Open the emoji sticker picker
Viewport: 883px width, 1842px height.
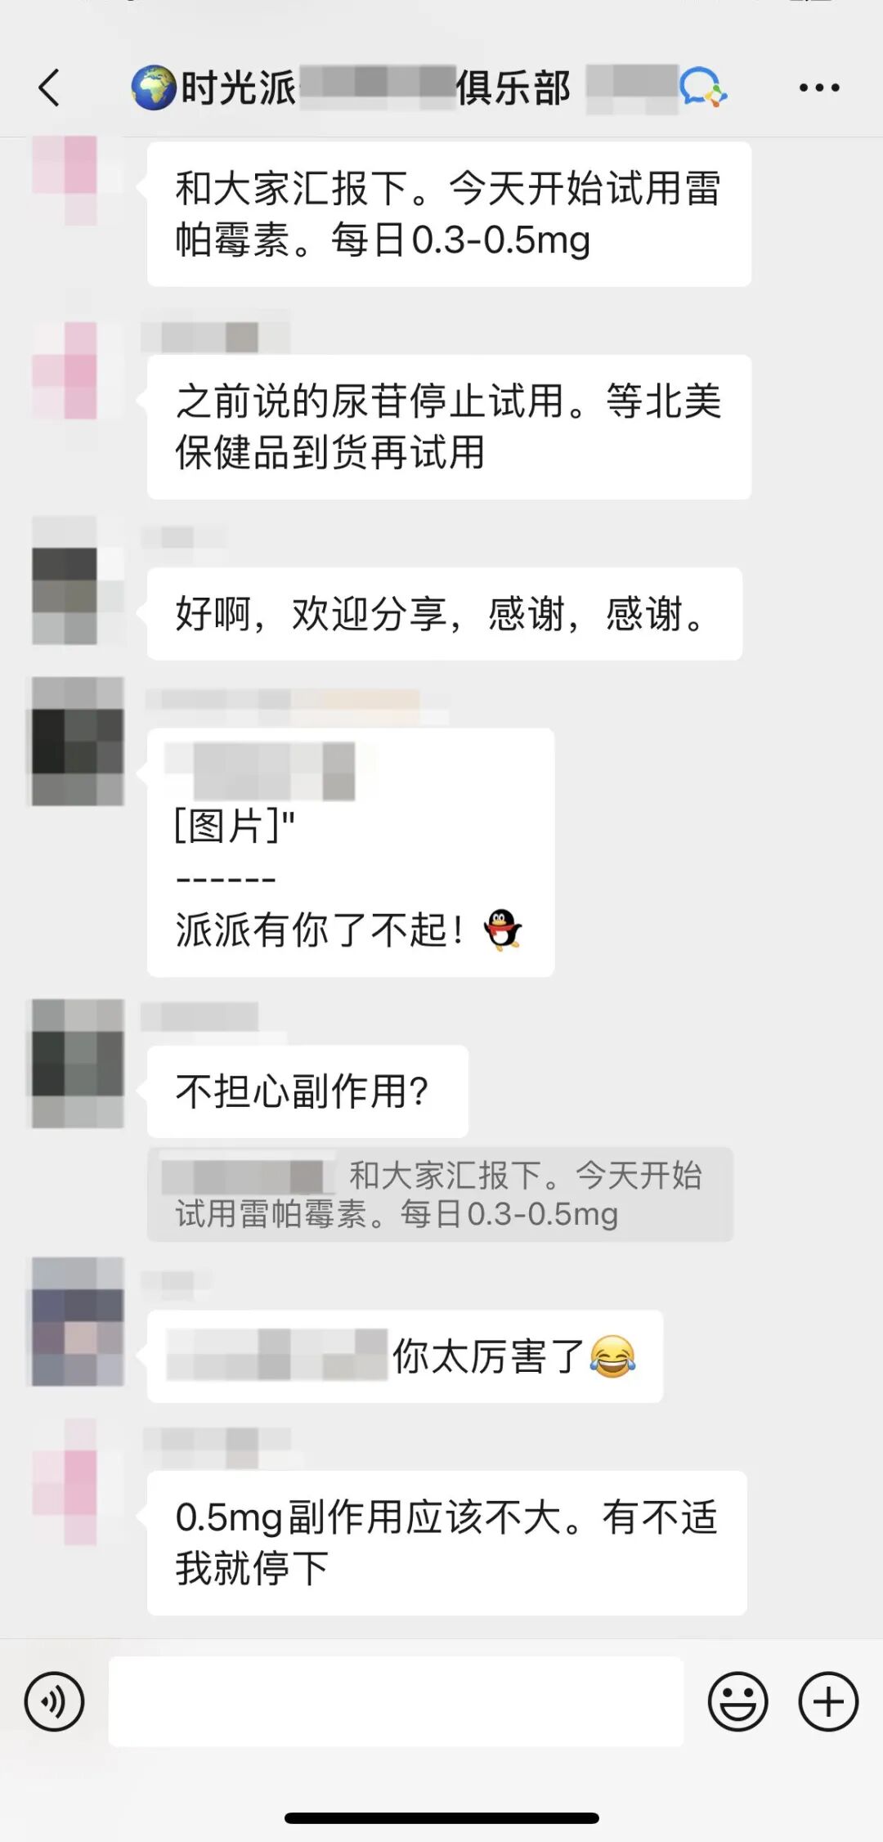pos(737,1701)
